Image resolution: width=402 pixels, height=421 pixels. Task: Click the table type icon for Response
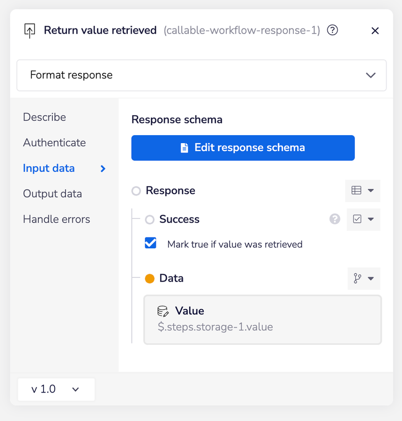click(356, 190)
